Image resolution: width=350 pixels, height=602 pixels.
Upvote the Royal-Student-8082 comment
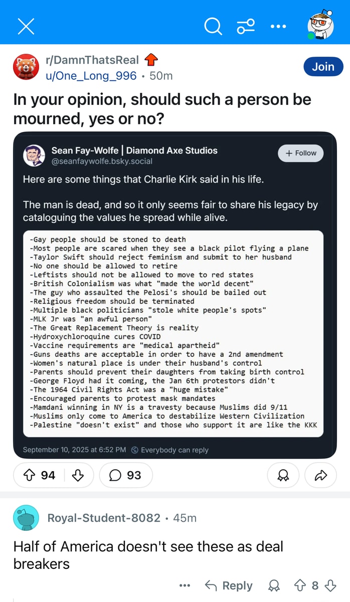pyautogui.click(x=301, y=585)
